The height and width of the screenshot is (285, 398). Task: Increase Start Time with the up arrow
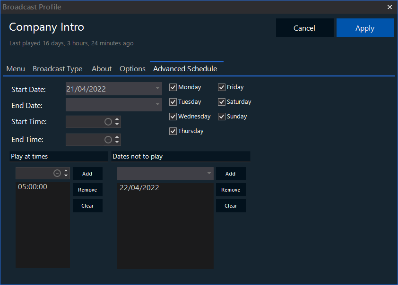pos(117,119)
